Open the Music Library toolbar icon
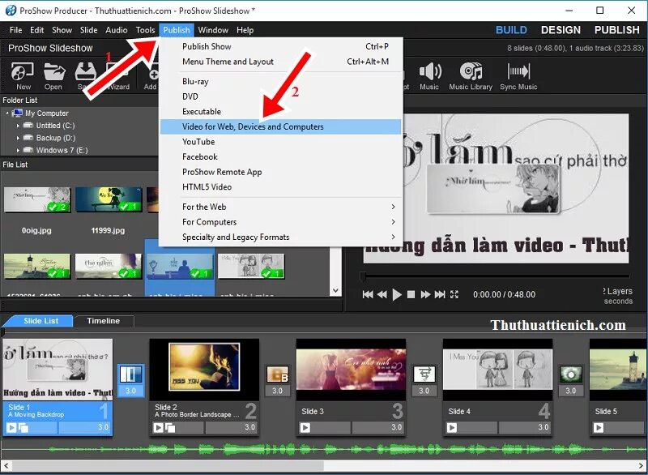The width and height of the screenshot is (648, 475). [x=471, y=75]
